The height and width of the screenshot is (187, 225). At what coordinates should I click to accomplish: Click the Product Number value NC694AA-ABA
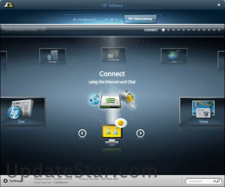point(109,179)
